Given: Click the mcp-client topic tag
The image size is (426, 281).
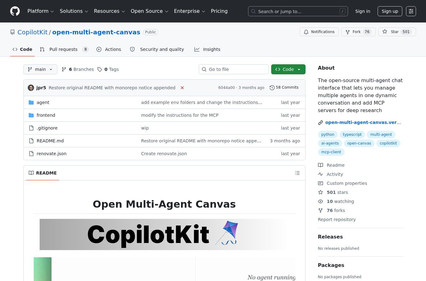Looking at the screenshot, I should coord(331,152).
